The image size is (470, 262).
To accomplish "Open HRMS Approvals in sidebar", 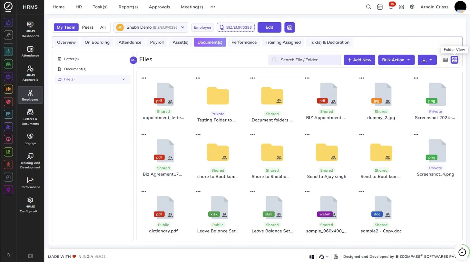I will coord(30,73).
